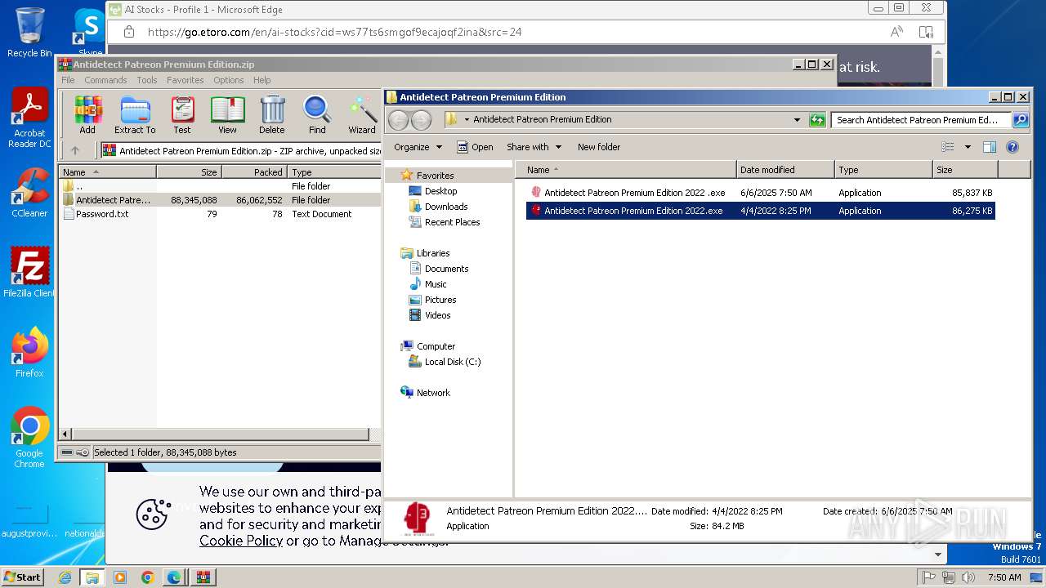Open Recycle Bin desktop icon

click(29, 33)
